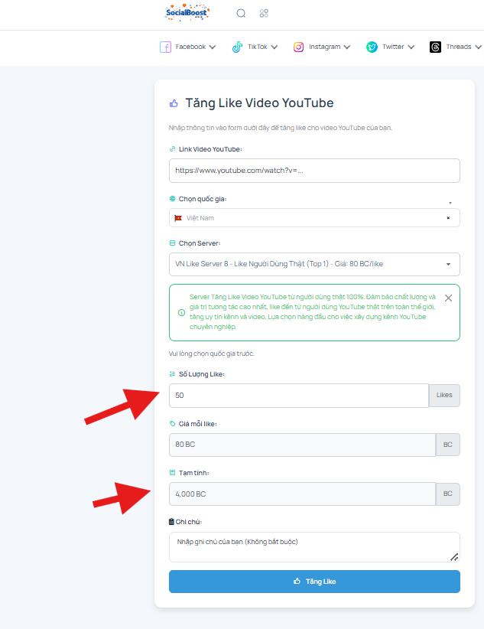The image size is (484, 629).
Task: Click the clipboard icon beside Ghi chú
Action: 171,522
